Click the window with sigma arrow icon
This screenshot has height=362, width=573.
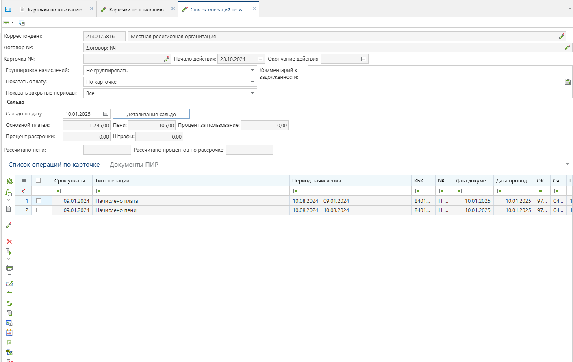click(x=9, y=323)
